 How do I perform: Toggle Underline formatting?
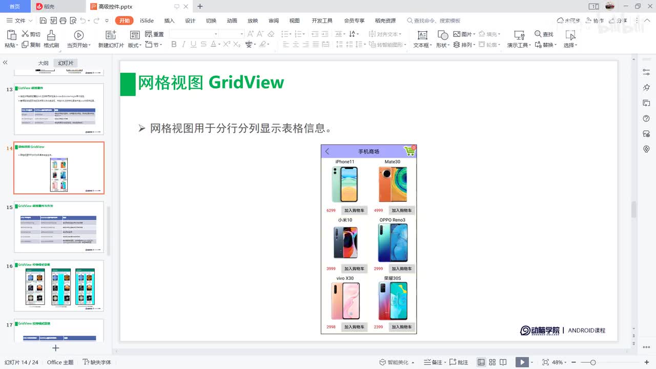pyautogui.click(x=193, y=45)
